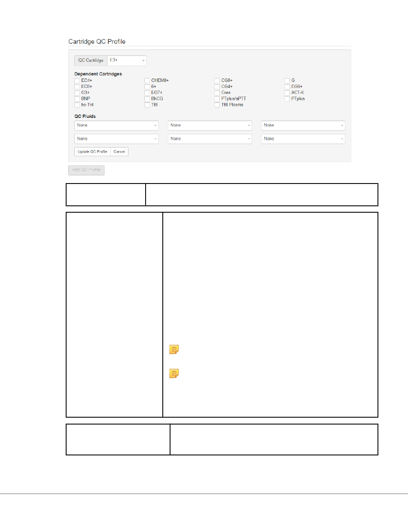Tick the Crea cartridge checkbox
Image resolution: width=408 pixels, height=527 pixels.
point(217,93)
